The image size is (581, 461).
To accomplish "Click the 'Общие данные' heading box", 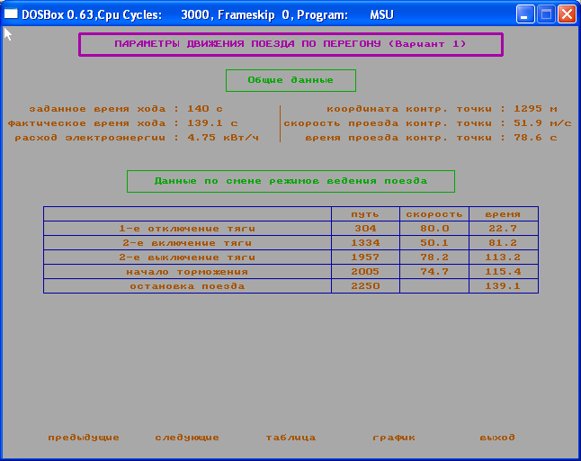I will pos(290,80).
